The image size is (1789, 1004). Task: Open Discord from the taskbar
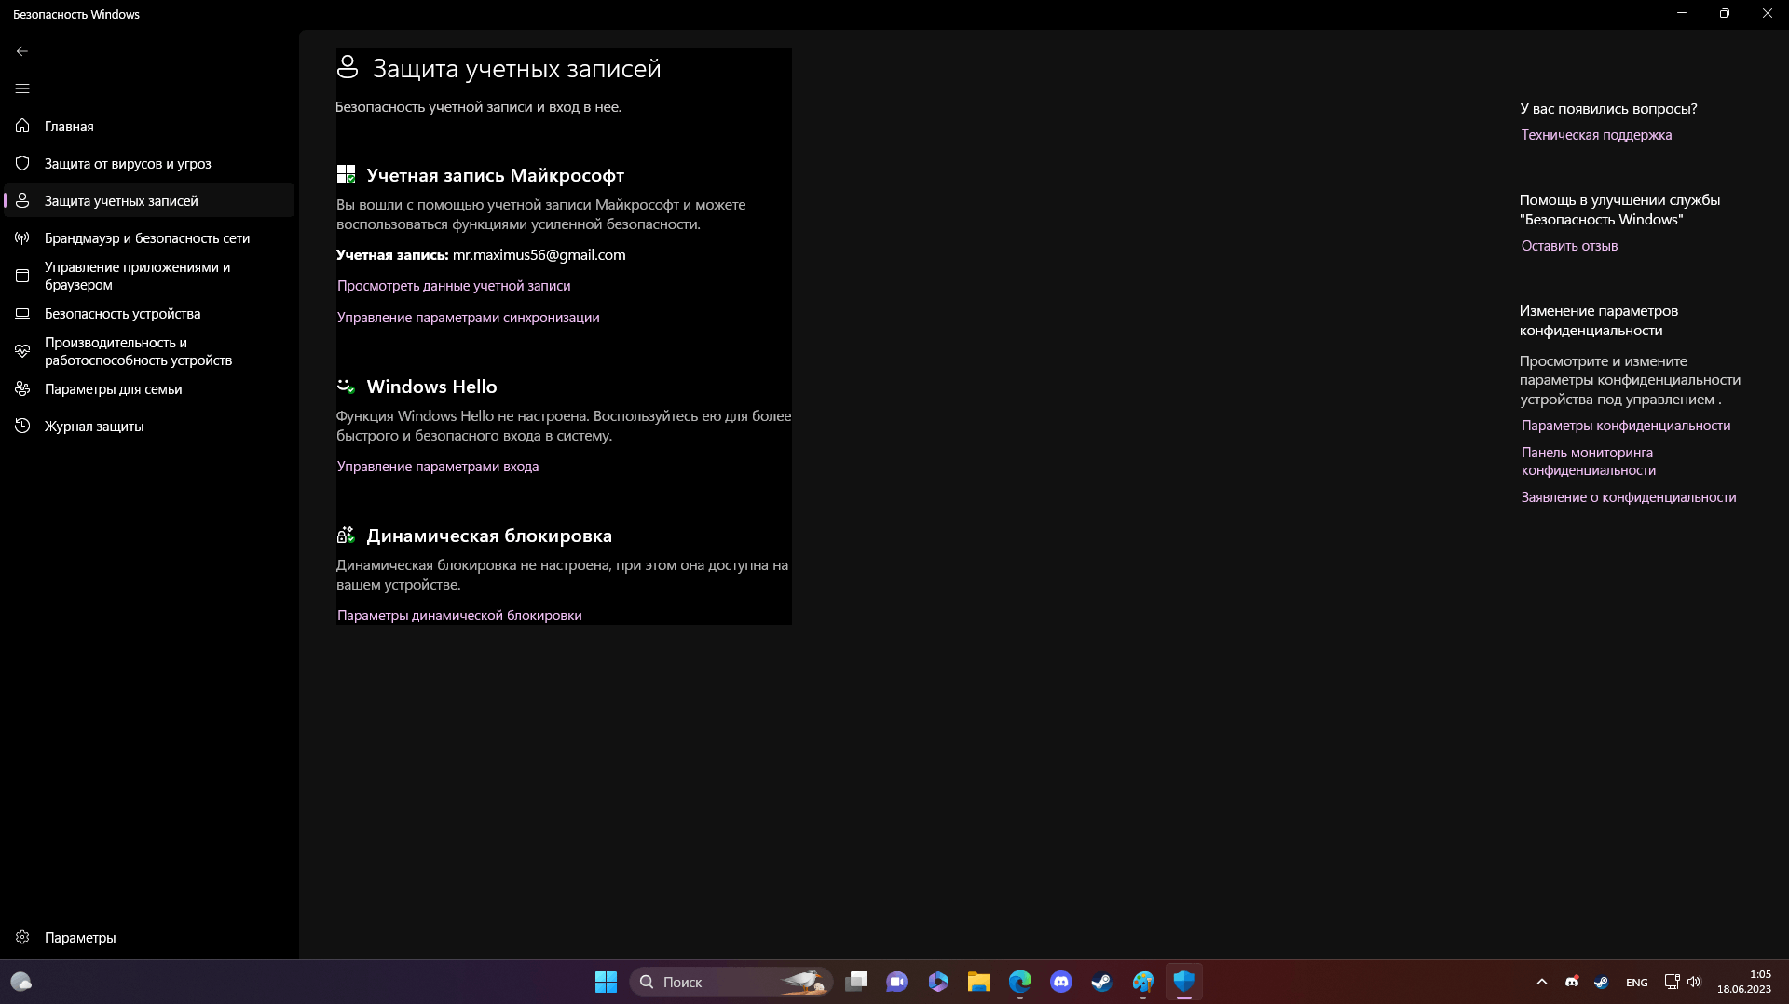pyautogui.click(x=1061, y=982)
